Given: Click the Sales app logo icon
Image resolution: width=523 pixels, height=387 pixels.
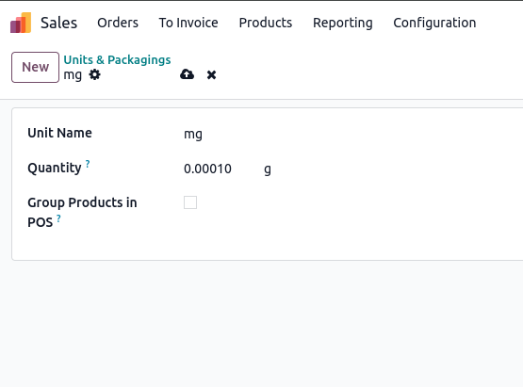Looking at the screenshot, I should (21, 23).
